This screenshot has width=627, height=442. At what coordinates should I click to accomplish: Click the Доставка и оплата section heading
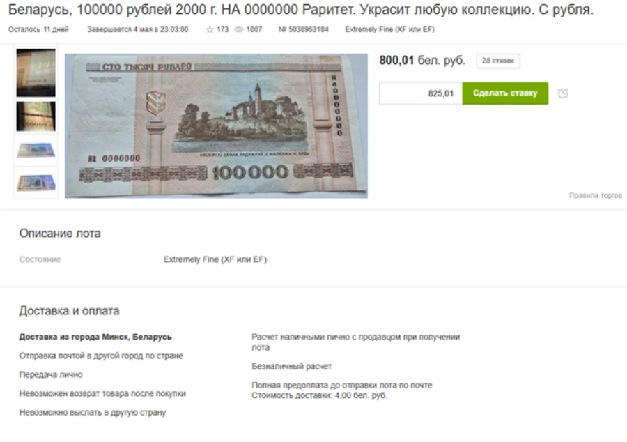(x=69, y=311)
